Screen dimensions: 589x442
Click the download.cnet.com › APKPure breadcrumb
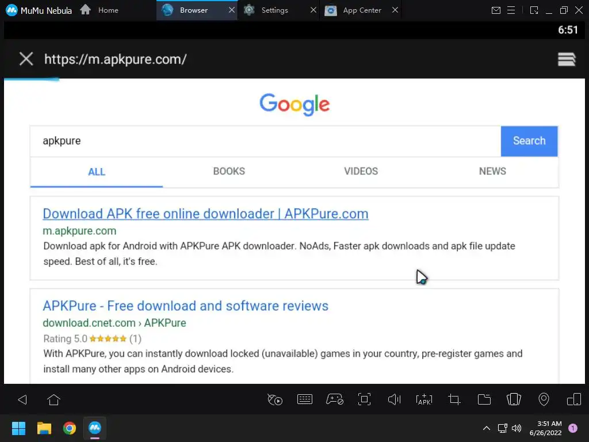click(x=114, y=323)
